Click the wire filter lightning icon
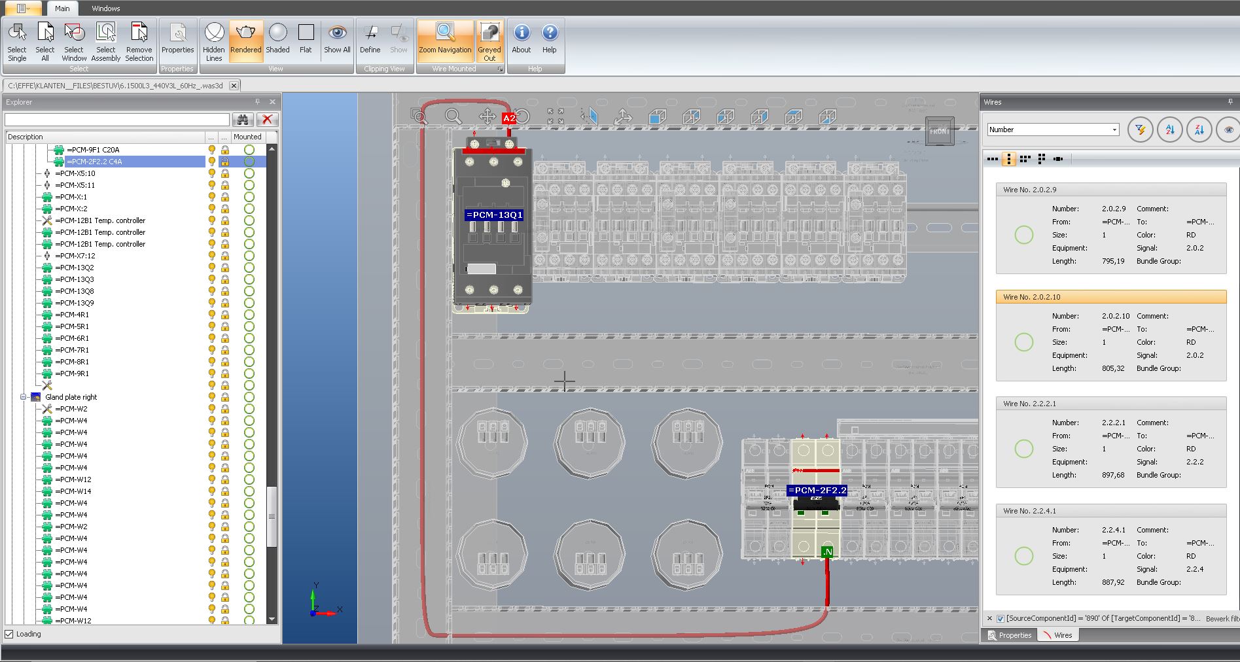Viewport: 1240px width, 662px height. click(x=1141, y=130)
